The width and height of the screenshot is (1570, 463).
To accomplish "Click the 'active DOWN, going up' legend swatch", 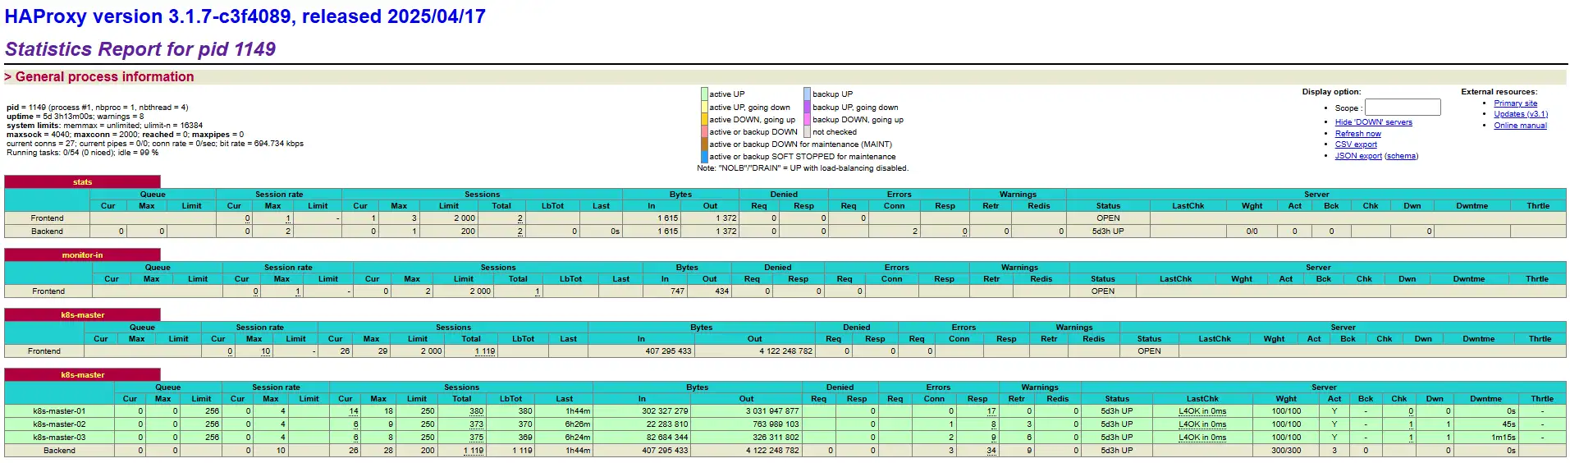I will point(704,120).
